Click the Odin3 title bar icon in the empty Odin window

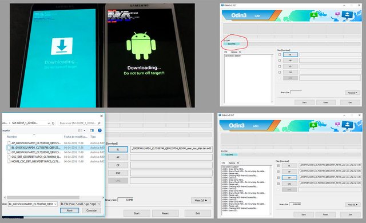(x=222, y=5)
